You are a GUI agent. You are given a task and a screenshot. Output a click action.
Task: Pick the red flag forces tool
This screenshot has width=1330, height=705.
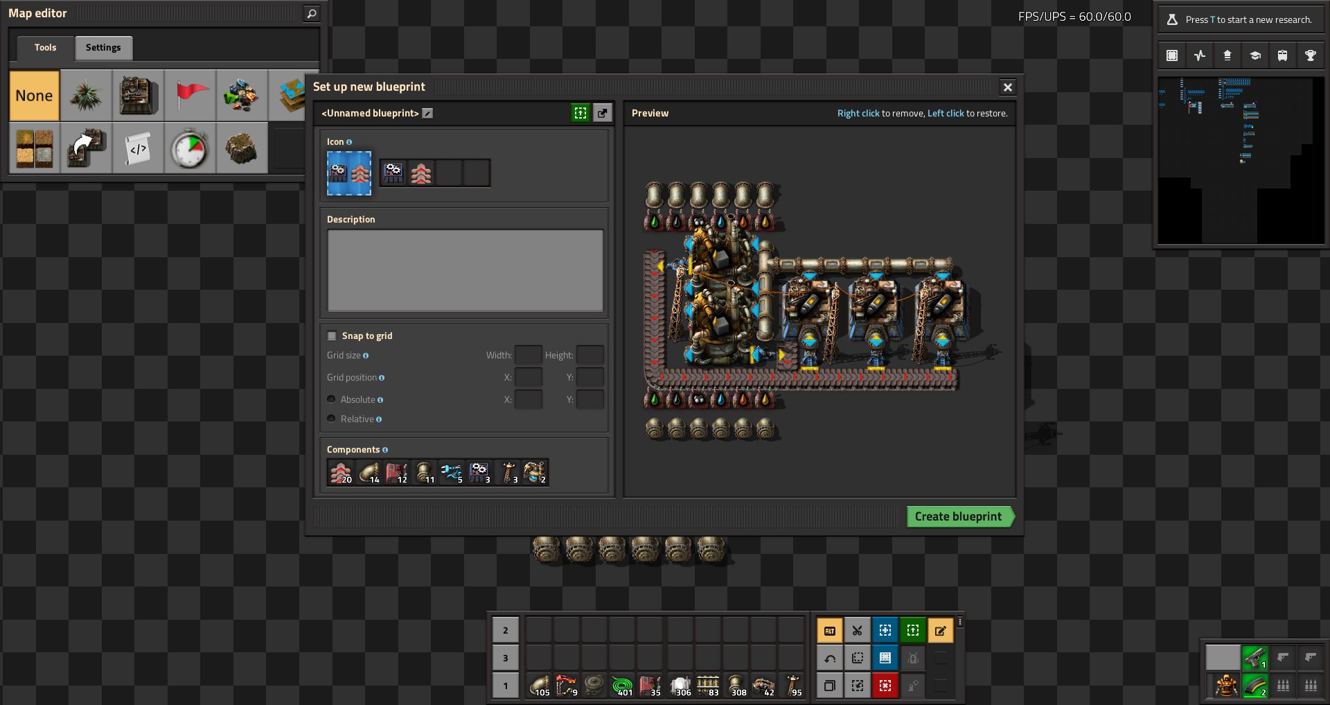[x=190, y=95]
